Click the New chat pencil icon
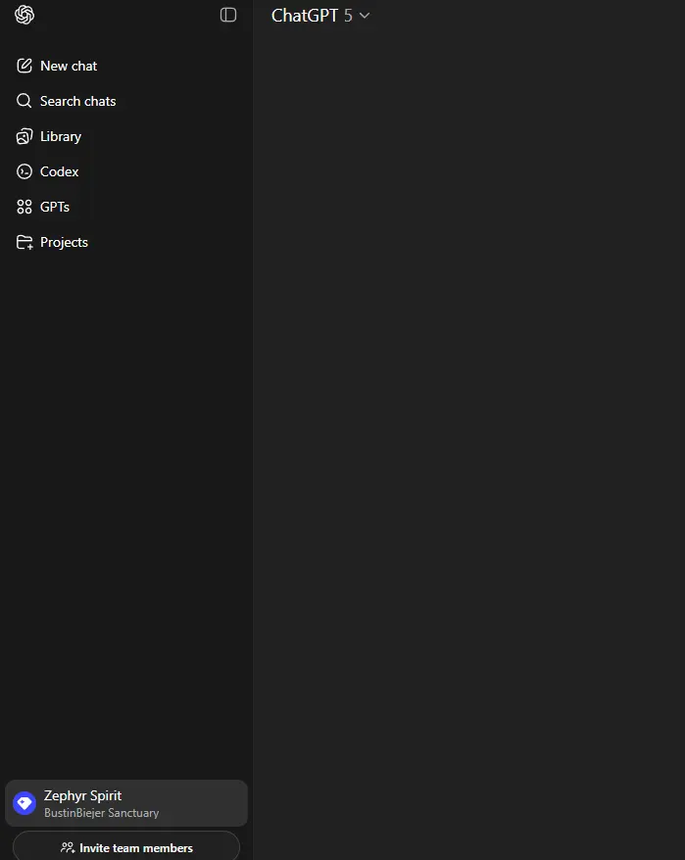The height and width of the screenshot is (860, 685). pos(24,66)
